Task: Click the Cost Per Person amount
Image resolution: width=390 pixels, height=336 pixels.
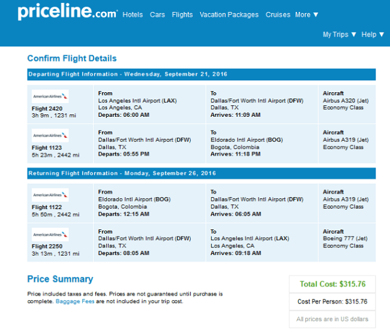Action: pos(332,301)
